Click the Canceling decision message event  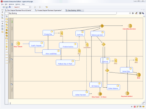[130, 26]
